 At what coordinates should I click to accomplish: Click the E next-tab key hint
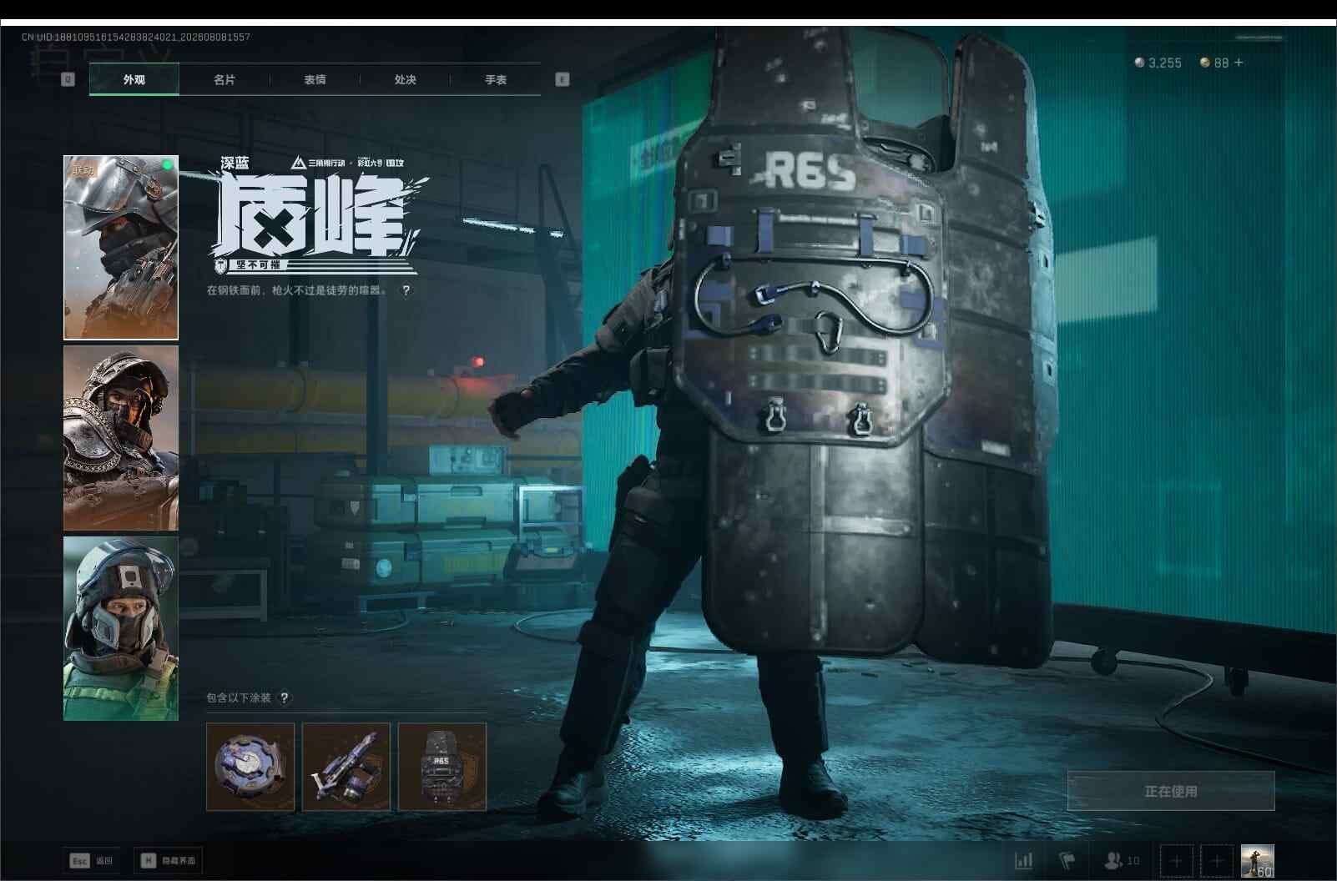(x=563, y=79)
